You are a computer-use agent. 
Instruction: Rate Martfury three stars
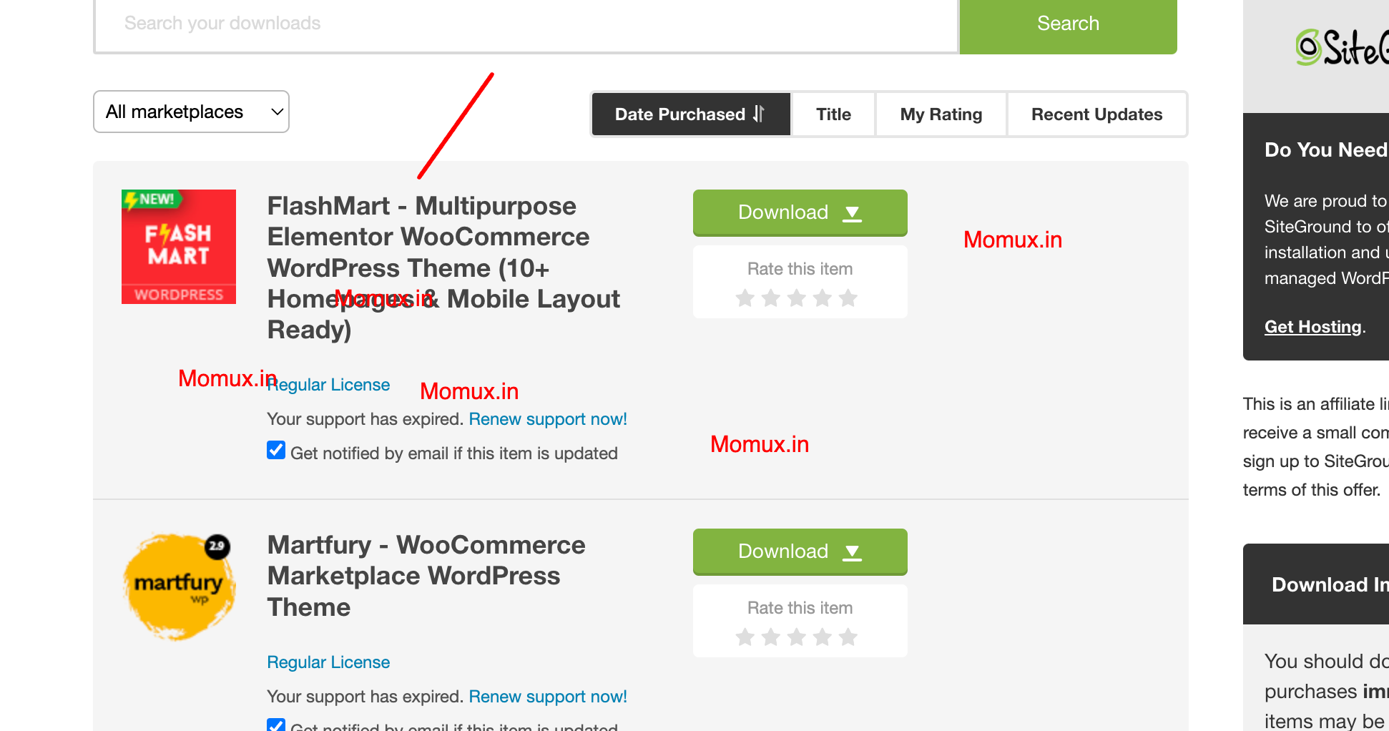pyautogui.click(x=797, y=637)
